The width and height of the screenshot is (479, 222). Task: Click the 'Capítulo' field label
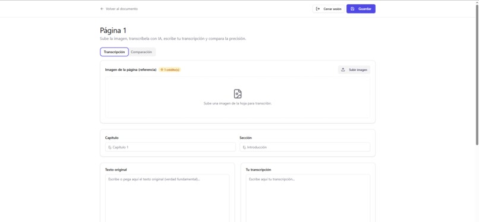pyautogui.click(x=112, y=138)
